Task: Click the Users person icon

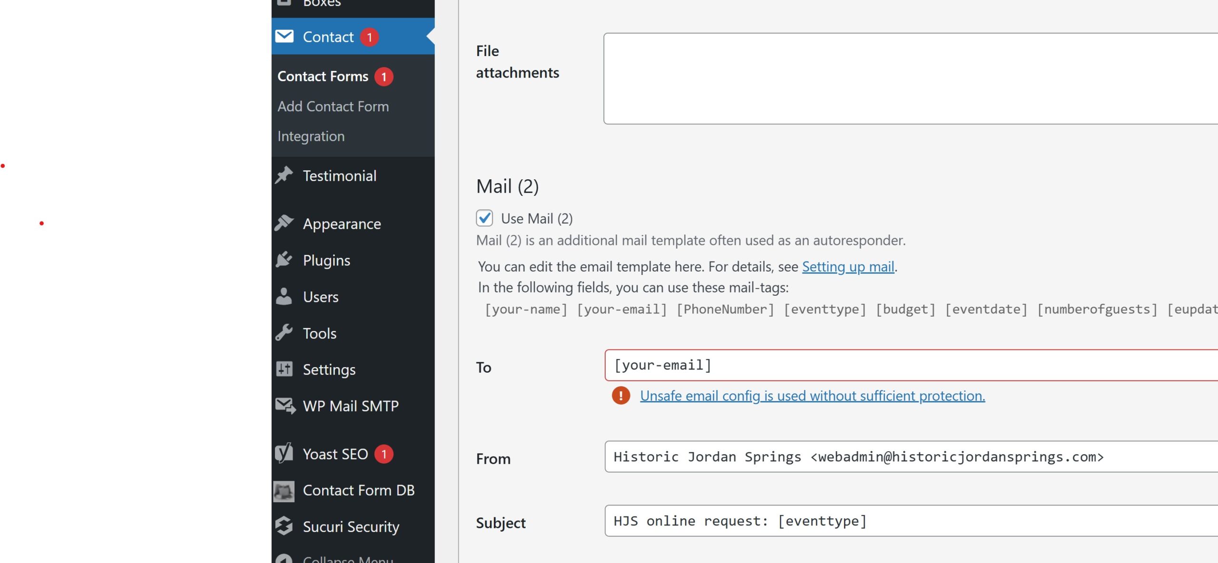Action: point(284,296)
